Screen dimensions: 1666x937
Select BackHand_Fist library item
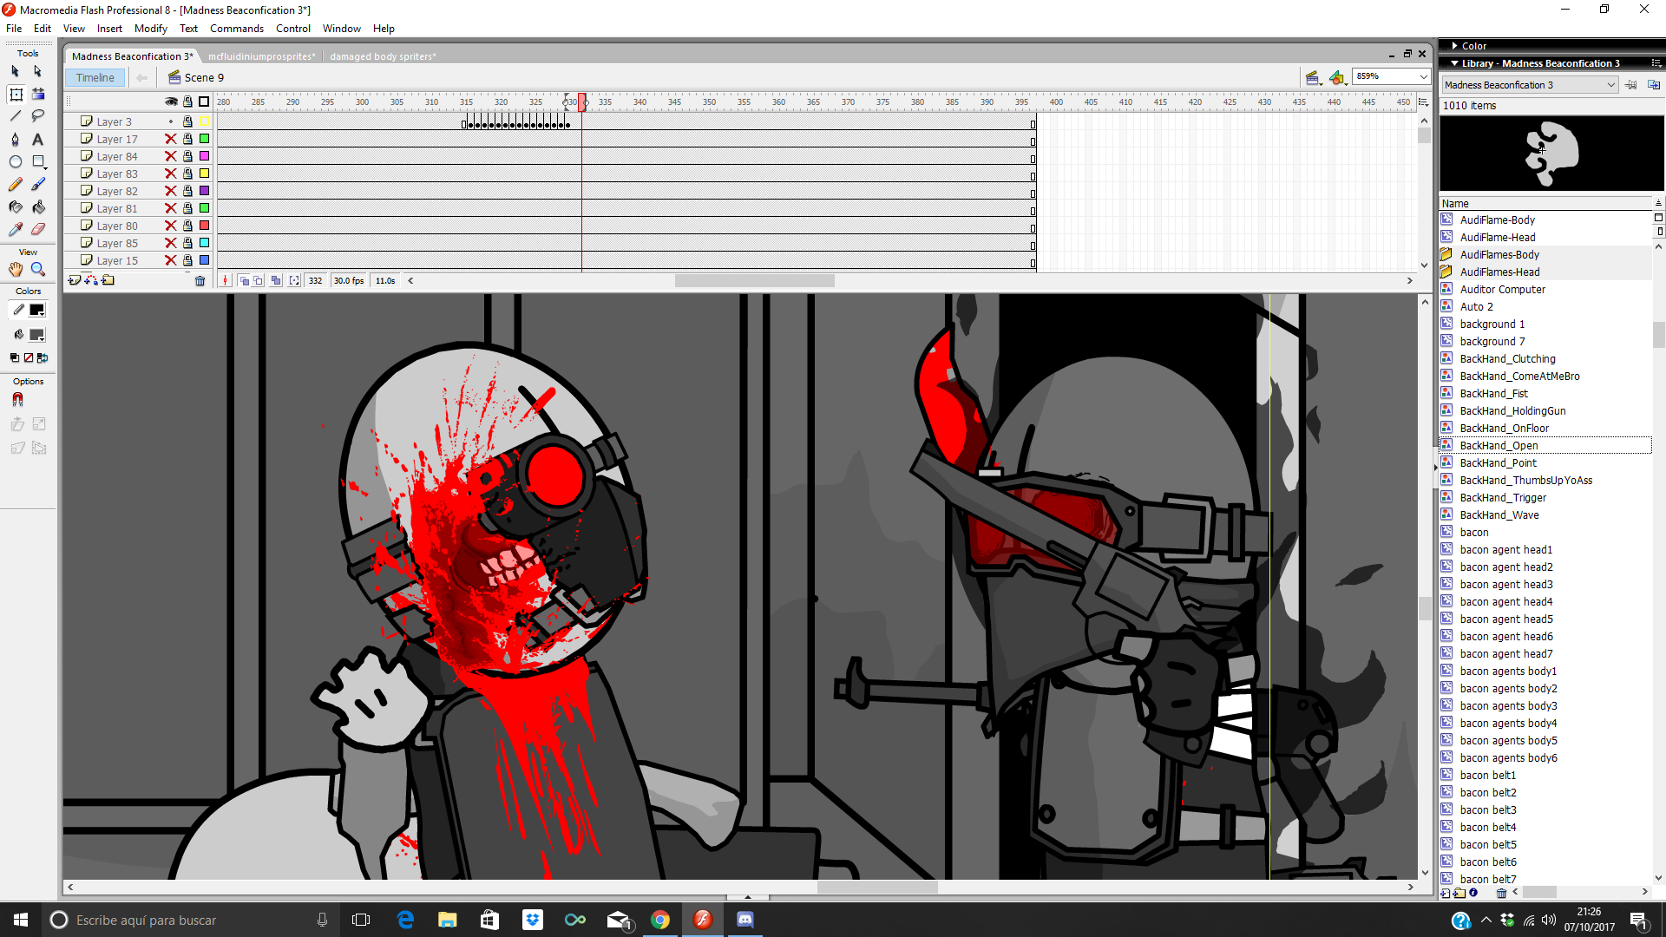tap(1493, 393)
